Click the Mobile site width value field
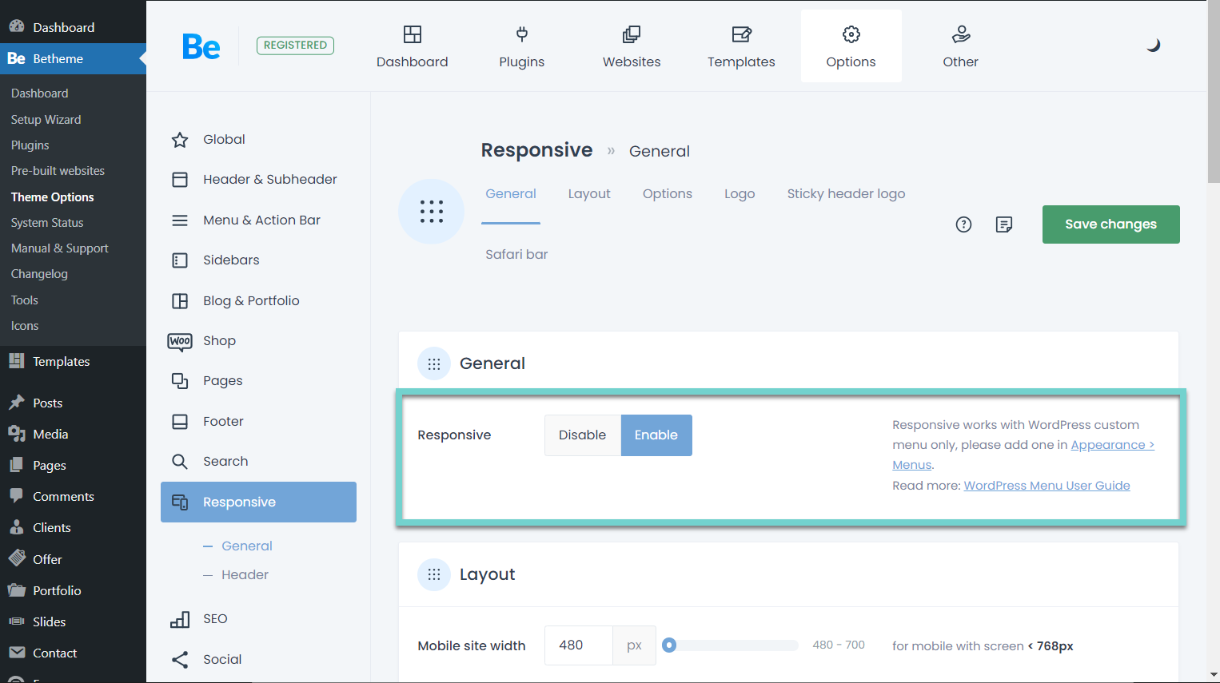1220x683 pixels. click(579, 645)
